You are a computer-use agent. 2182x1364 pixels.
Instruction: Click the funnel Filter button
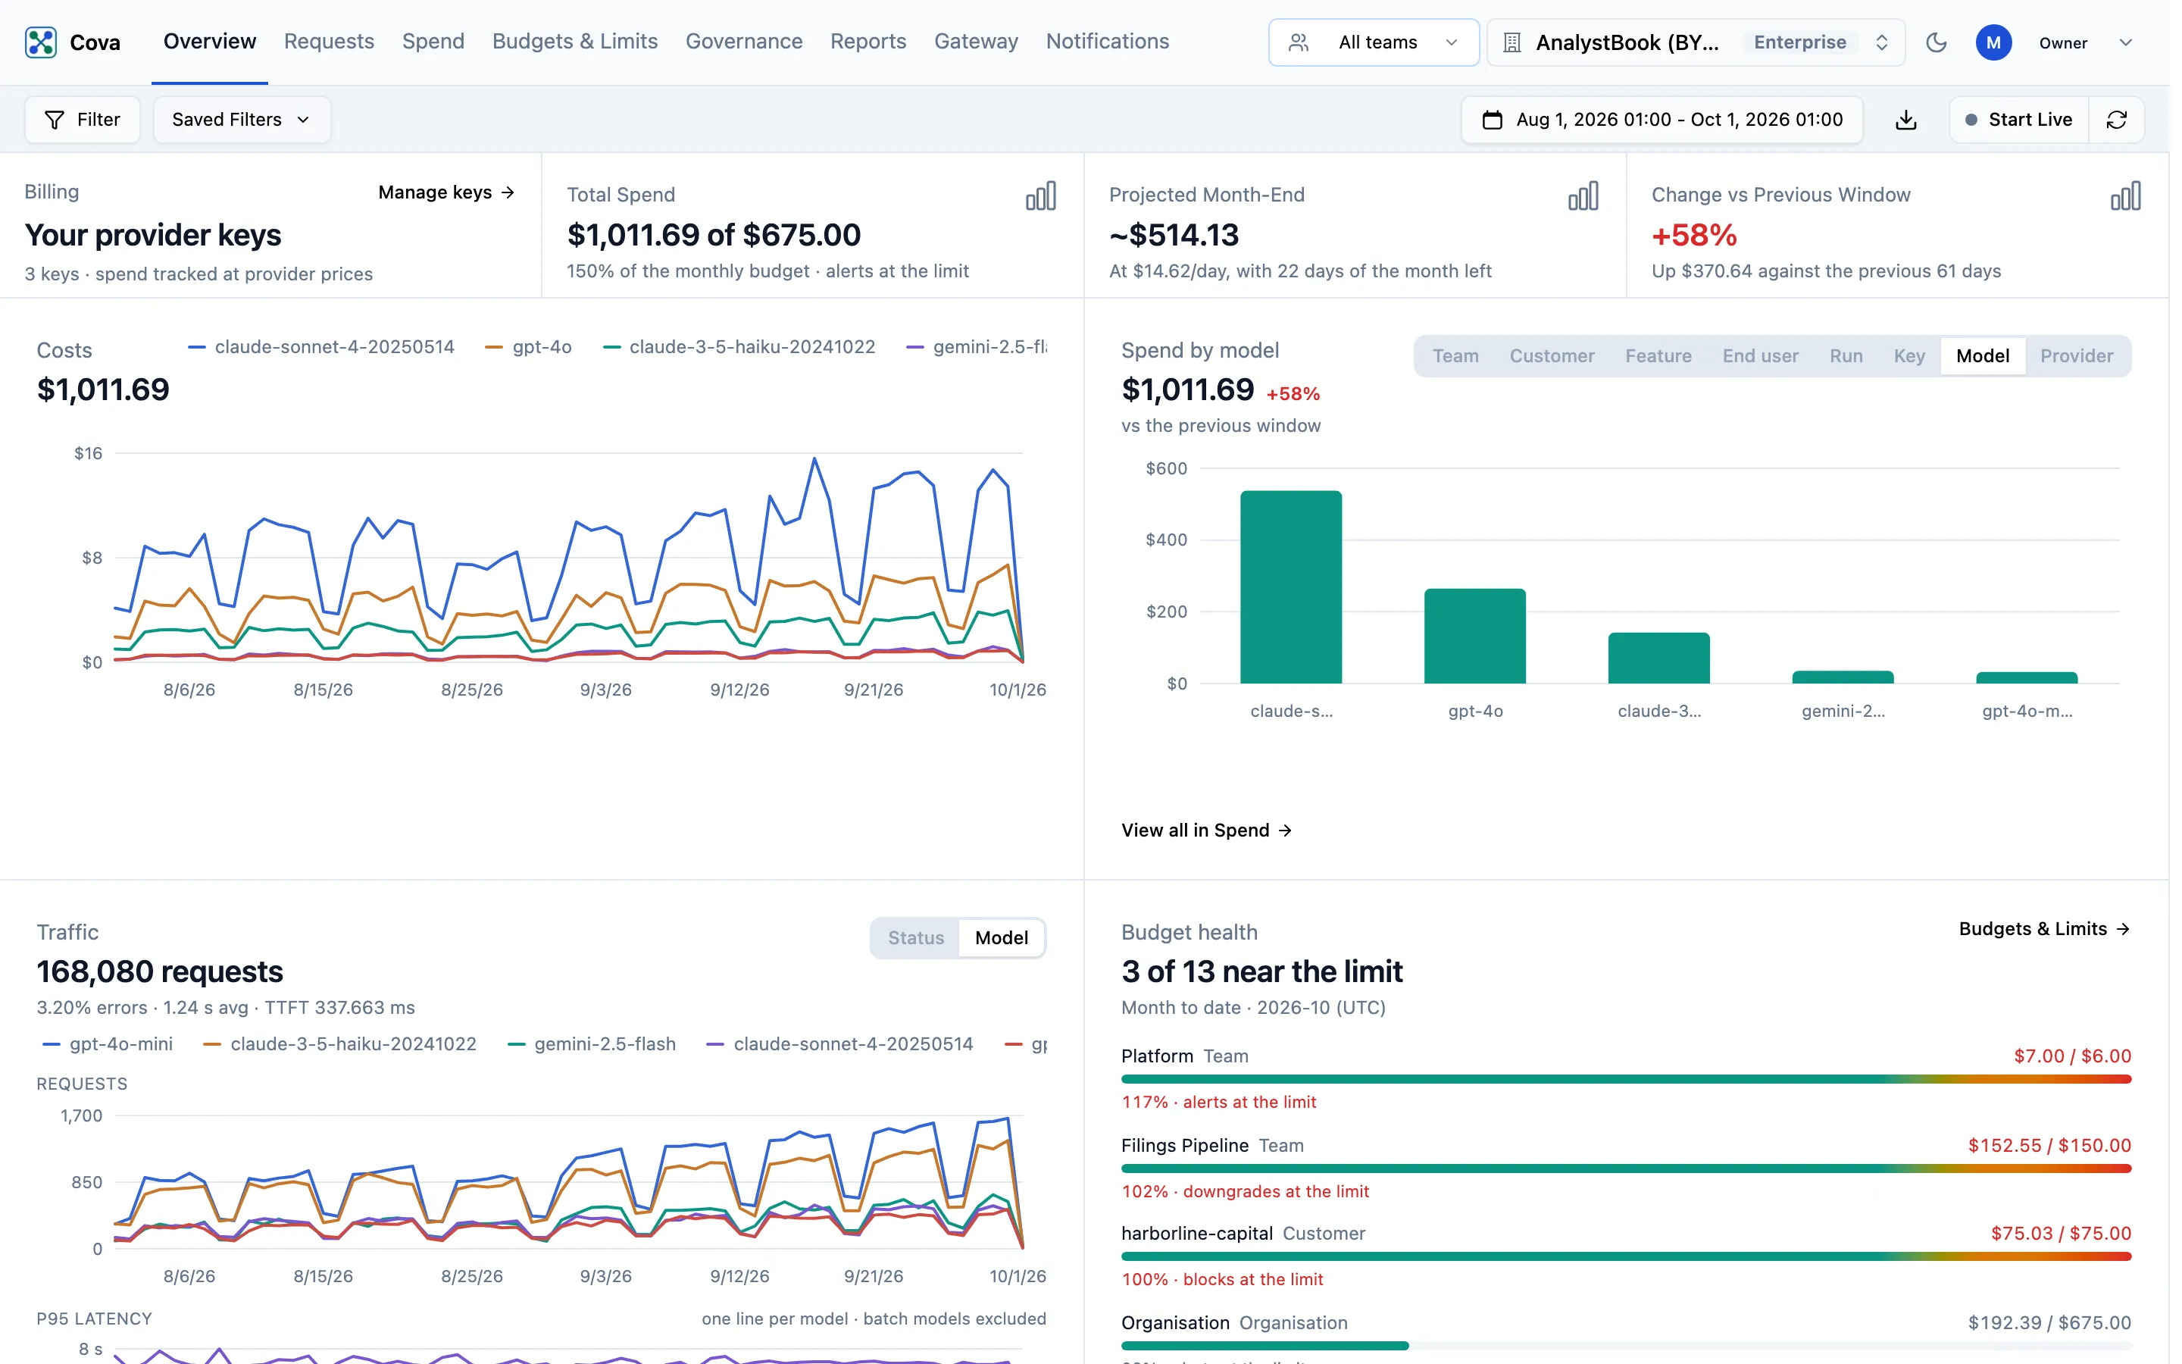(x=82, y=120)
